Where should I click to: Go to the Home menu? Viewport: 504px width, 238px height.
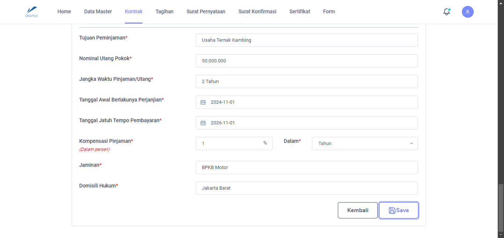coord(64,11)
